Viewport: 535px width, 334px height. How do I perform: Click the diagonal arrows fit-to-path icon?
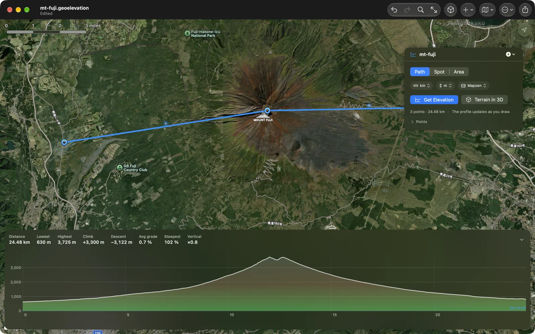coord(434,10)
